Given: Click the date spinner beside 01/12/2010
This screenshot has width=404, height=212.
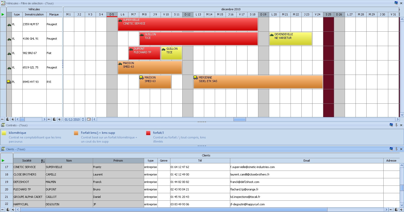Looking at the screenshot, I should point(83,119).
